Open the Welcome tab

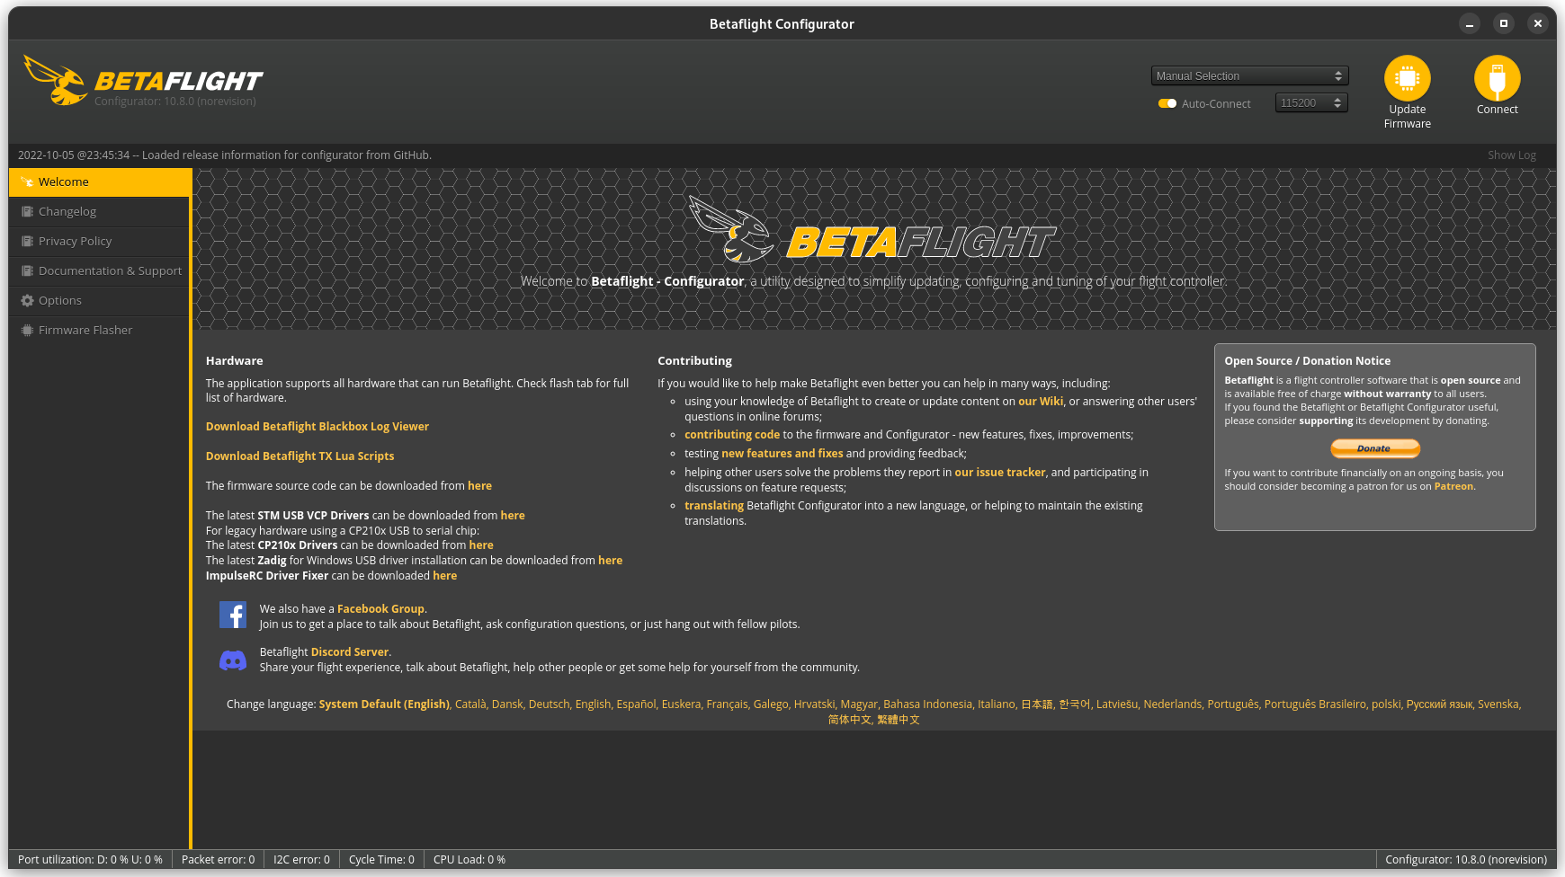[x=101, y=182]
